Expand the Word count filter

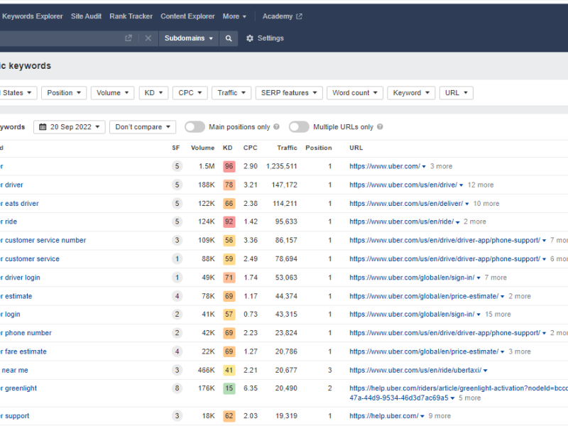coord(355,93)
